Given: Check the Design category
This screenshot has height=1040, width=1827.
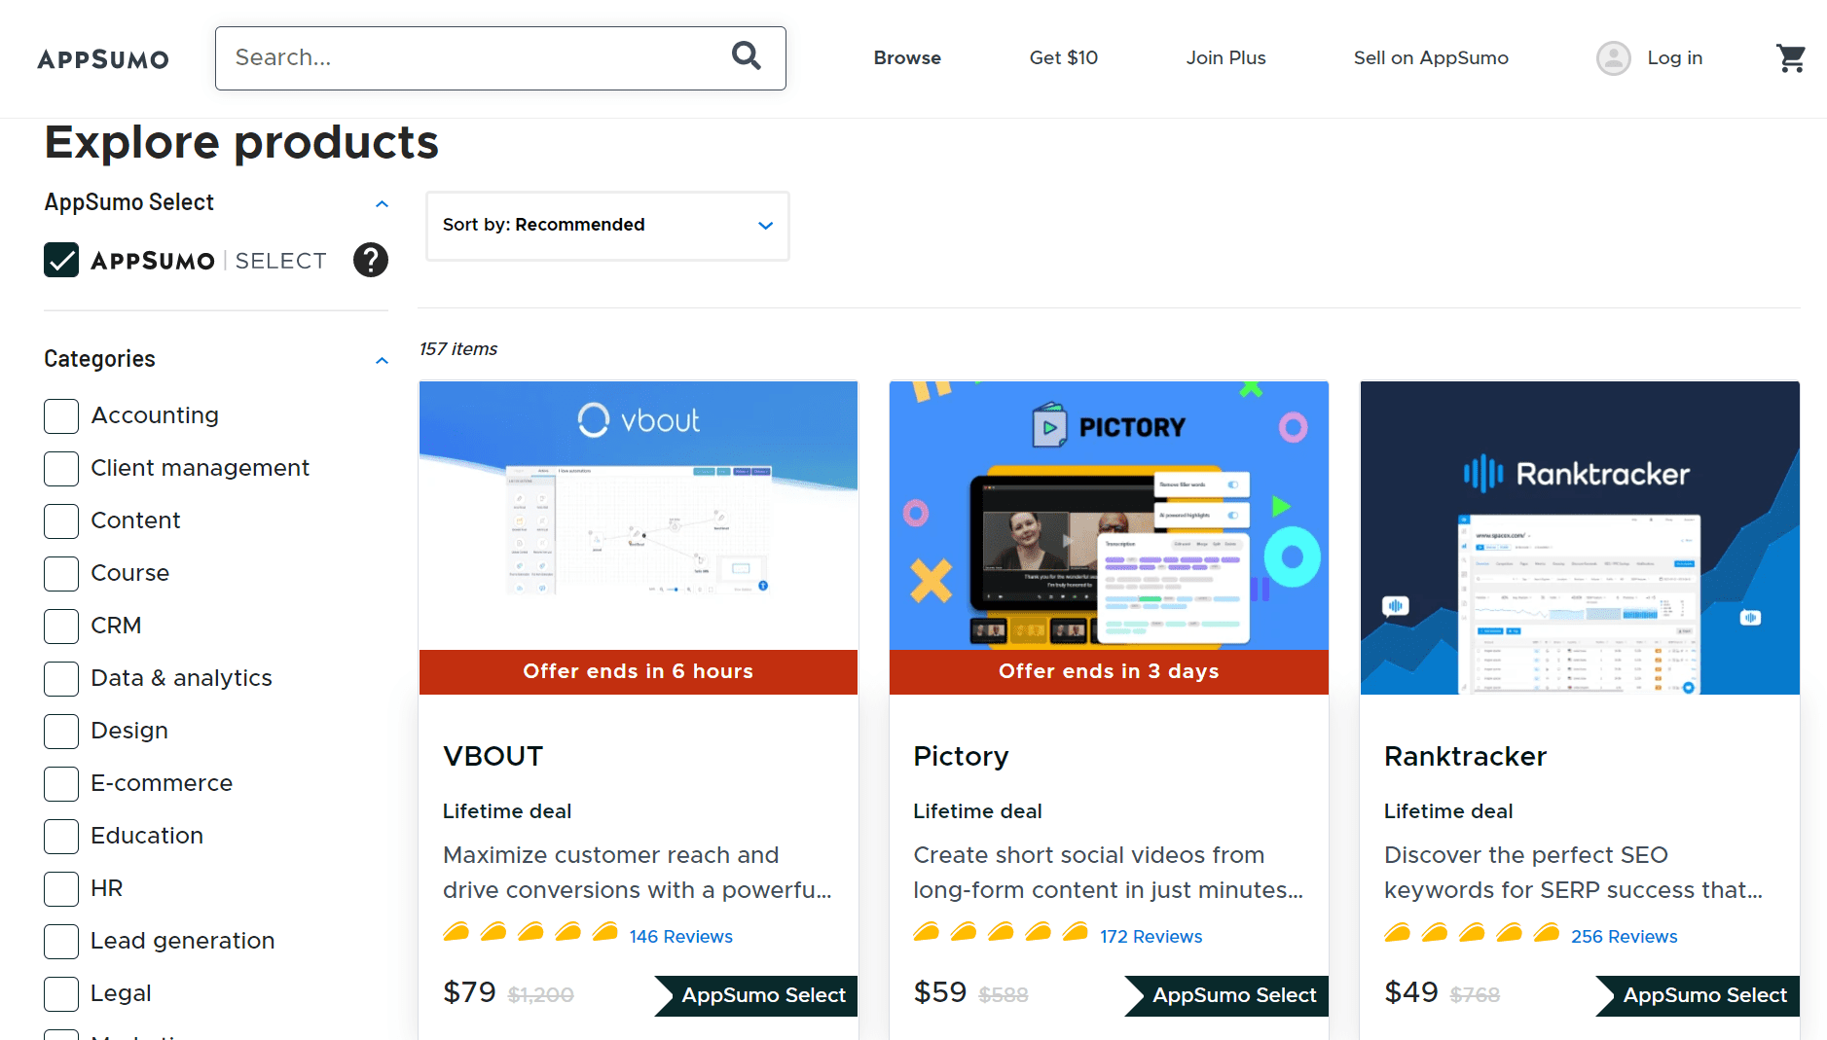Looking at the screenshot, I should [x=61, y=731].
